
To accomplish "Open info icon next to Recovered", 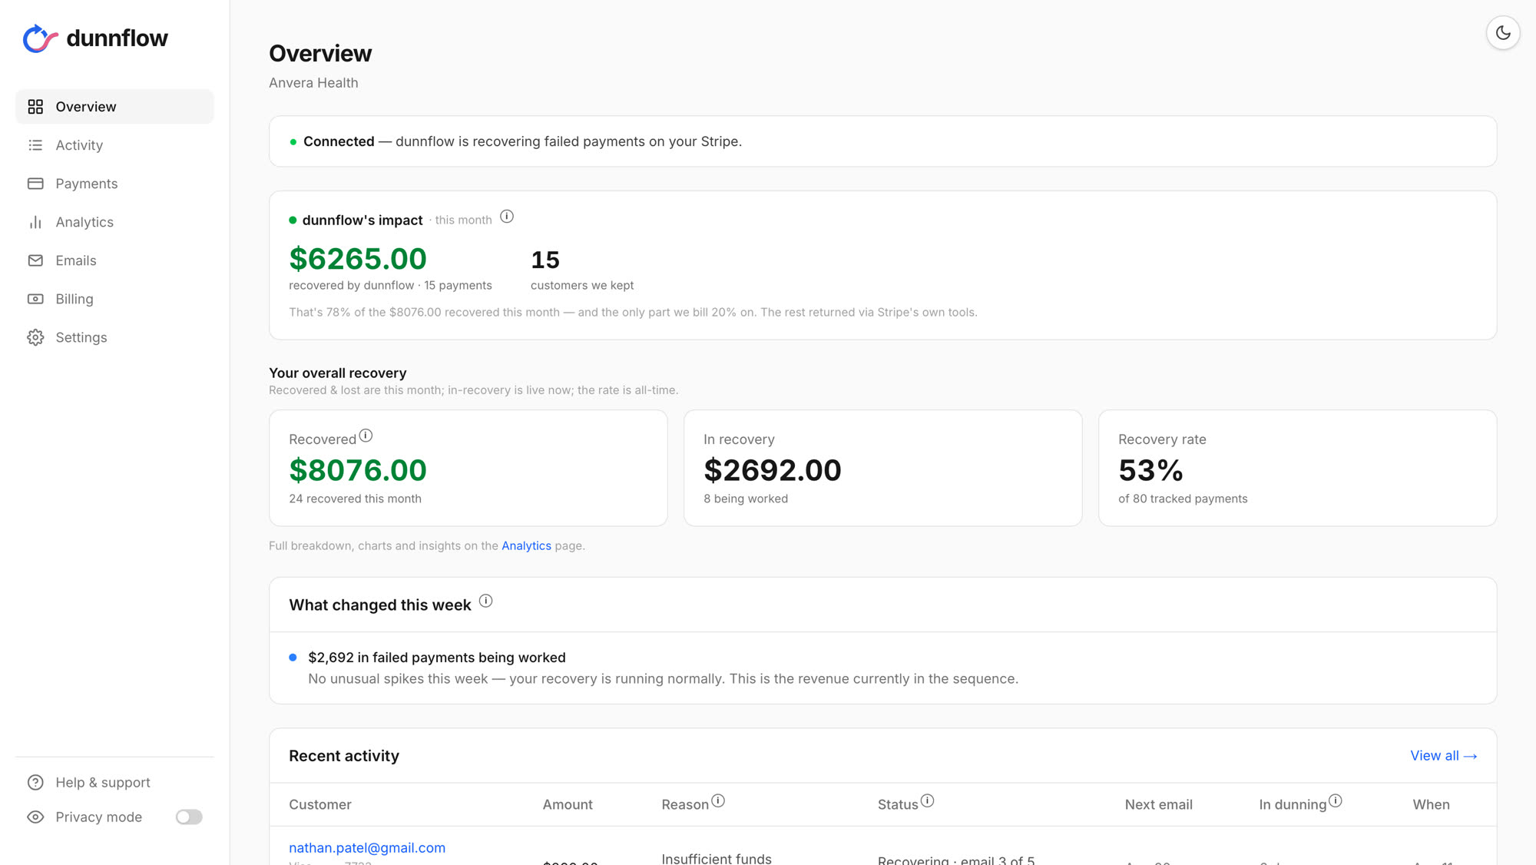I will (366, 436).
